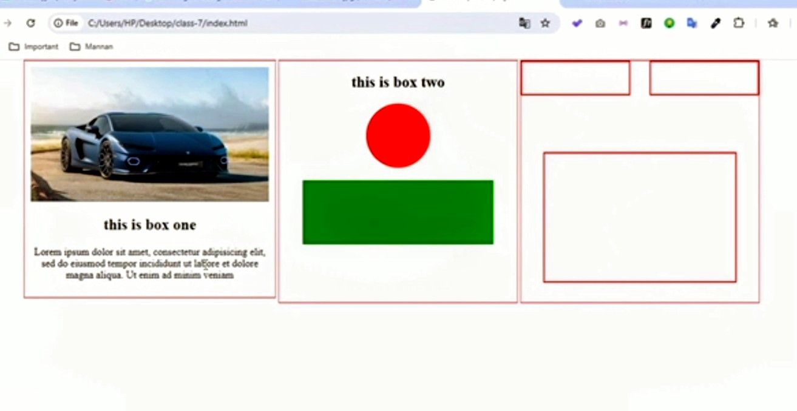Open the Extensions puzzle piece menu
Image resolution: width=797 pixels, height=411 pixels.
[x=739, y=23]
